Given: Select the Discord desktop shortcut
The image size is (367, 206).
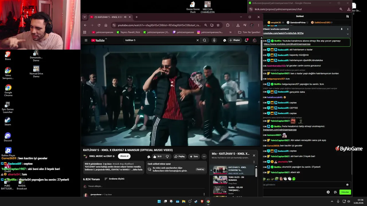Looking at the screenshot, I should [x=8, y=137].
